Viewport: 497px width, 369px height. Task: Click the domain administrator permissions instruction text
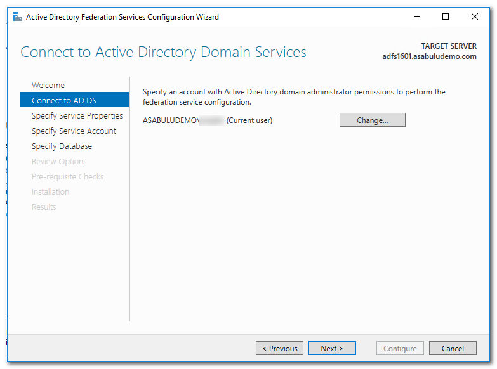[x=294, y=97]
